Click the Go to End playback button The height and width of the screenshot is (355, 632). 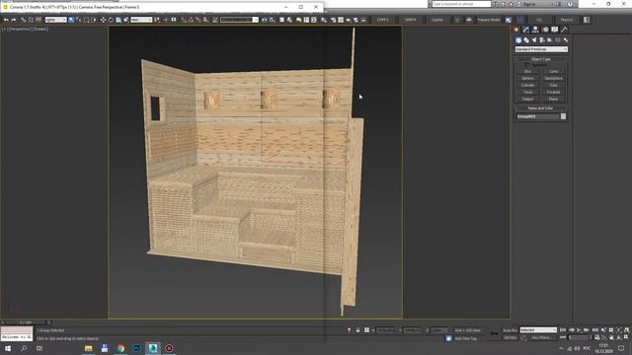tap(594, 330)
